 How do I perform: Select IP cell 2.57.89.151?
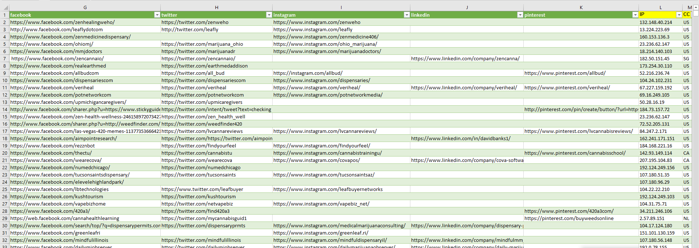pos(660,218)
